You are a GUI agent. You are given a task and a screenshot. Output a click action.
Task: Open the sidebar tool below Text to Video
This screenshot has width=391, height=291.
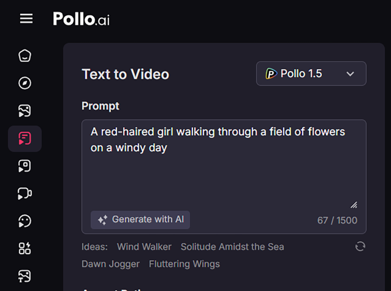[x=25, y=166]
